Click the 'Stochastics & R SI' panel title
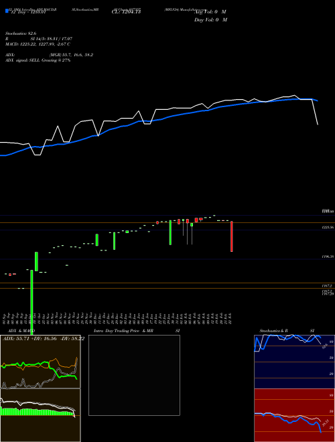Viewport: 335px width, 442px height. pos(287,331)
